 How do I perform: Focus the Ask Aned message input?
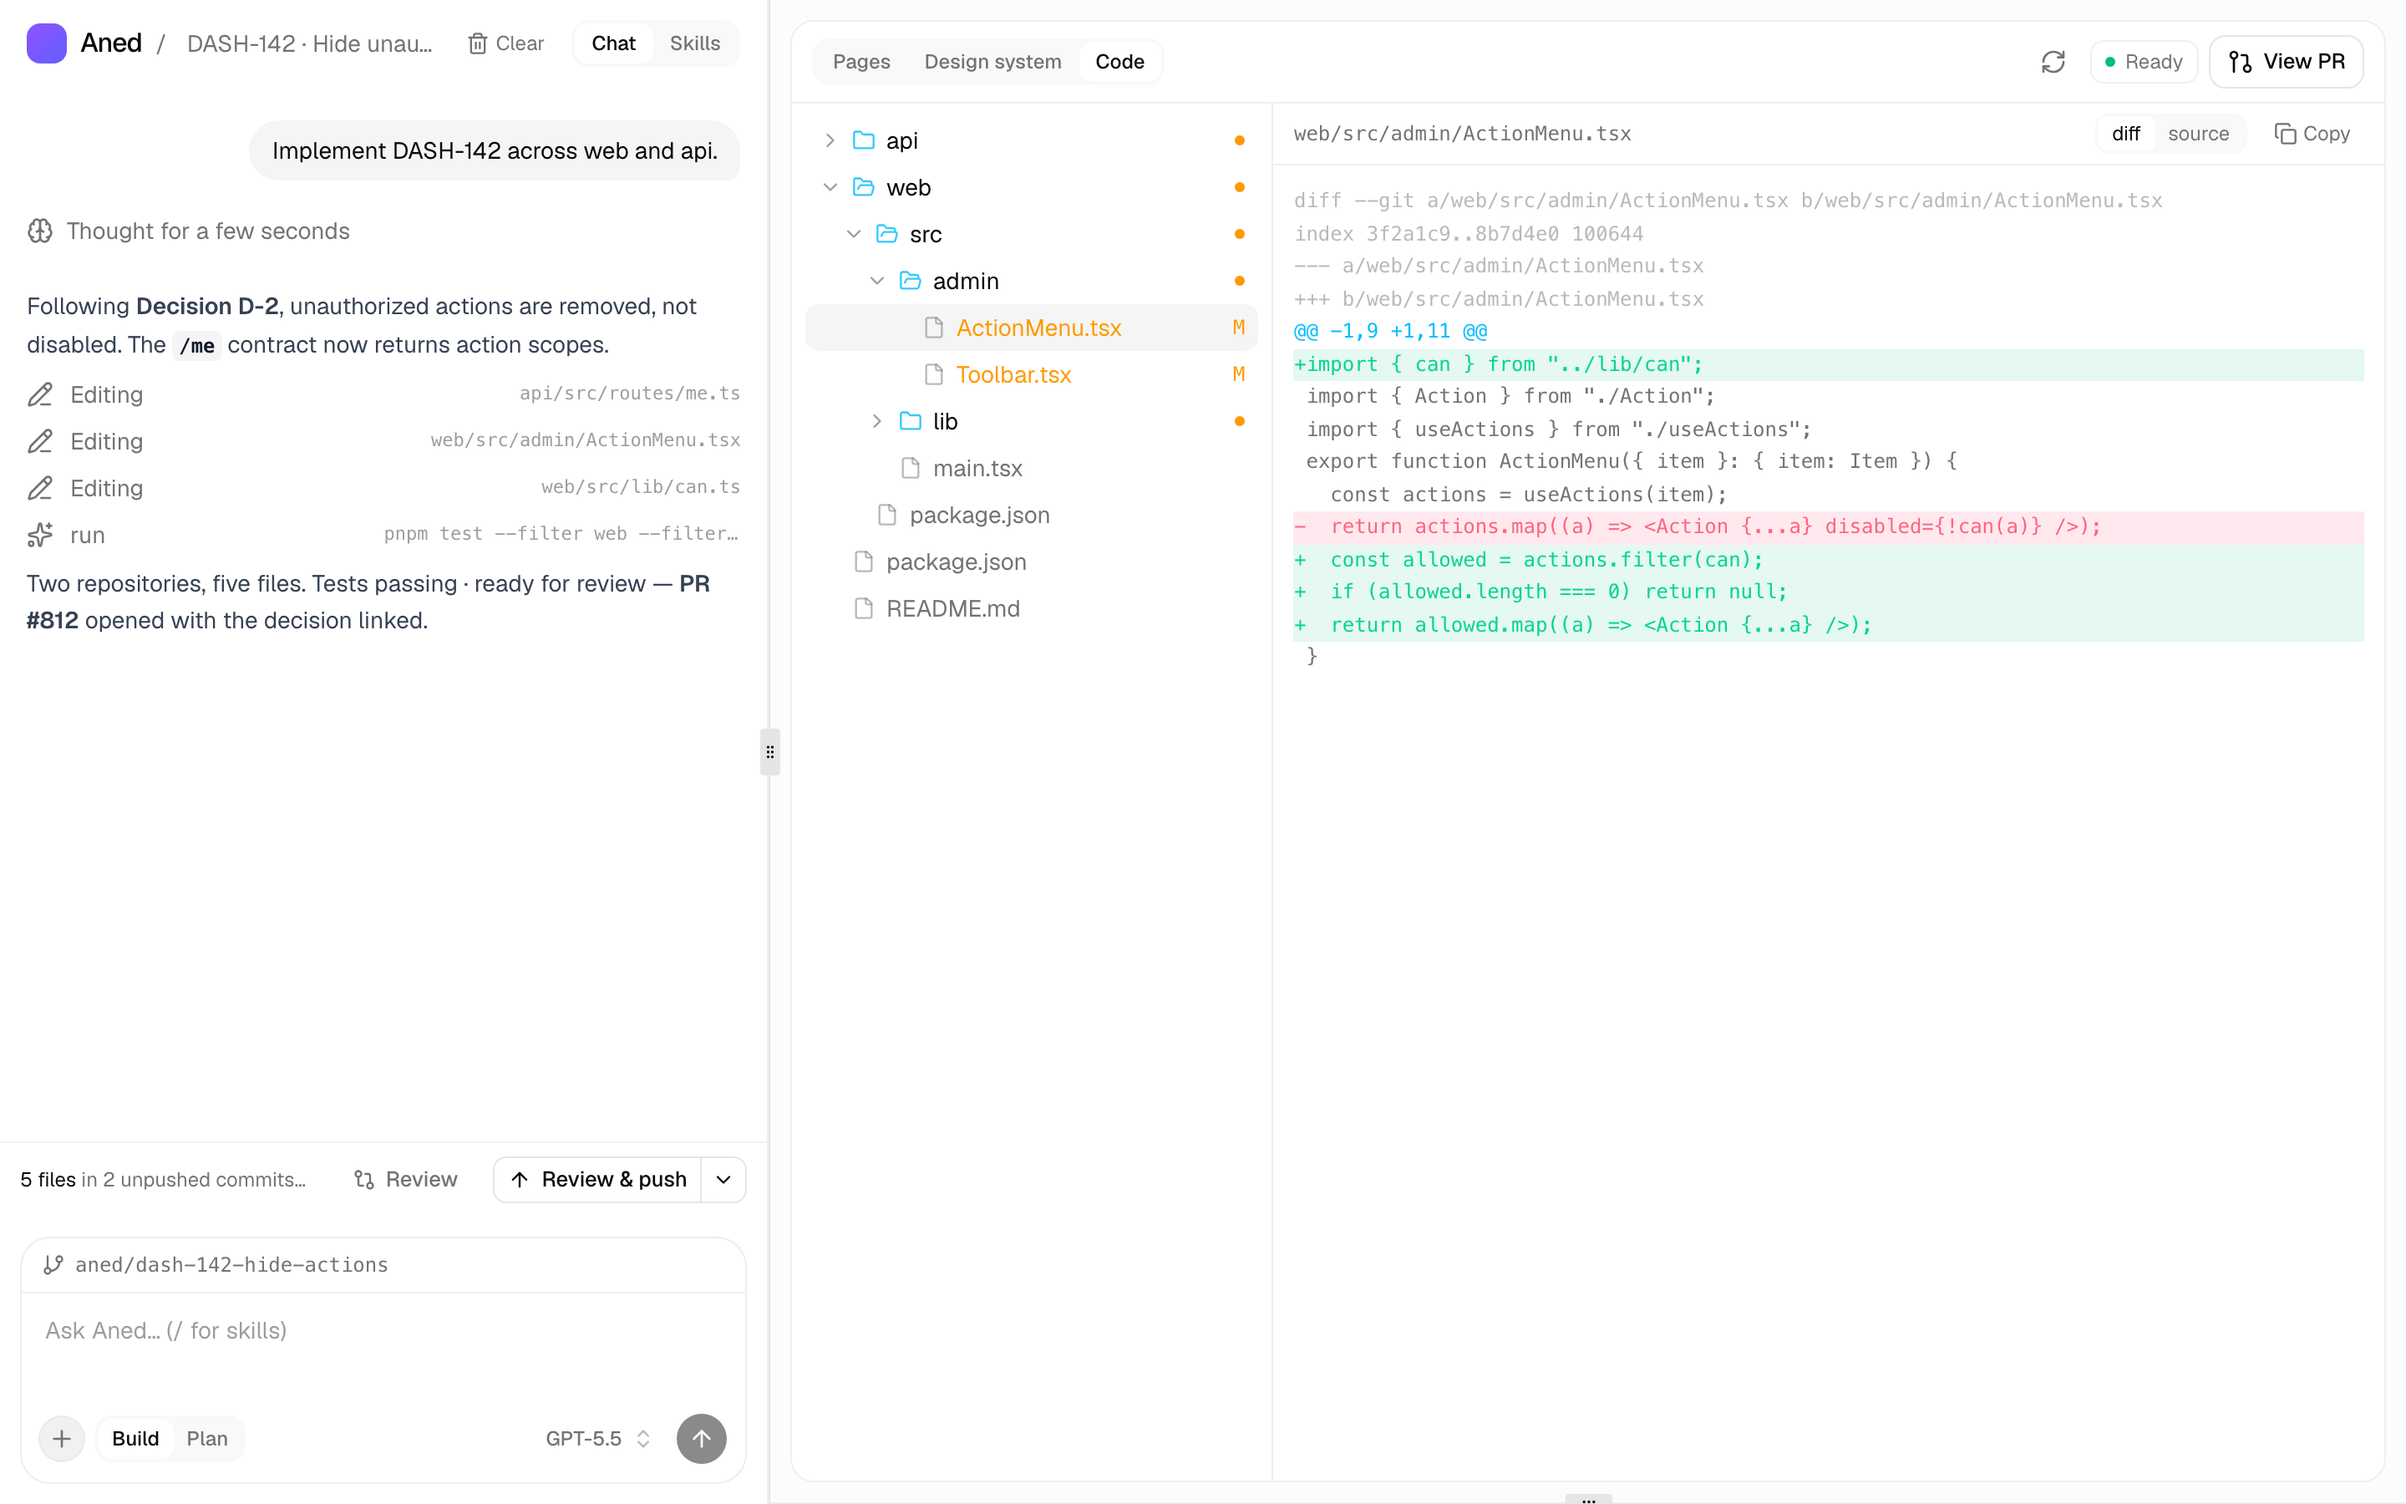[383, 1331]
